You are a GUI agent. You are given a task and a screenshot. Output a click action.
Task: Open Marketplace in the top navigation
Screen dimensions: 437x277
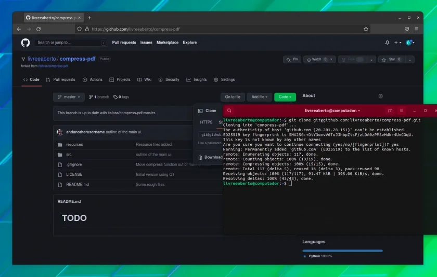168,43
